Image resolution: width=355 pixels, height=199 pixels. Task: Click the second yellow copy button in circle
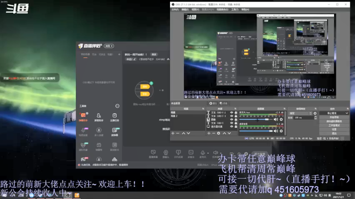click(145, 94)
